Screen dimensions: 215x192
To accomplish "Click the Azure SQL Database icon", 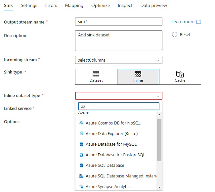I will point(81,166).
